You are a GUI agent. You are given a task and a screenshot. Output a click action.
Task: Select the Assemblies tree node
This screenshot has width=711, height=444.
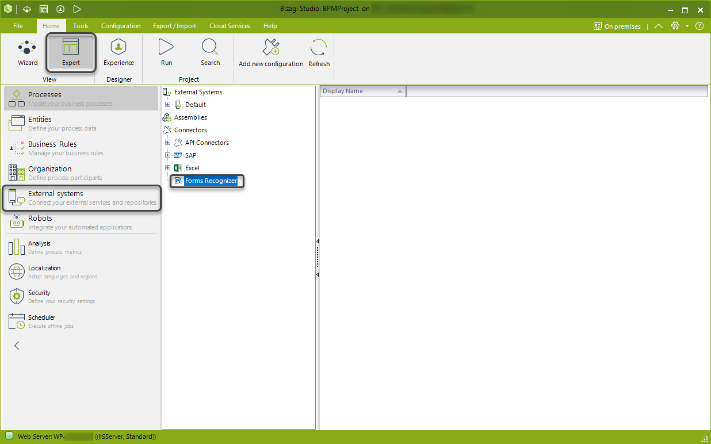(x=190, y=117)
